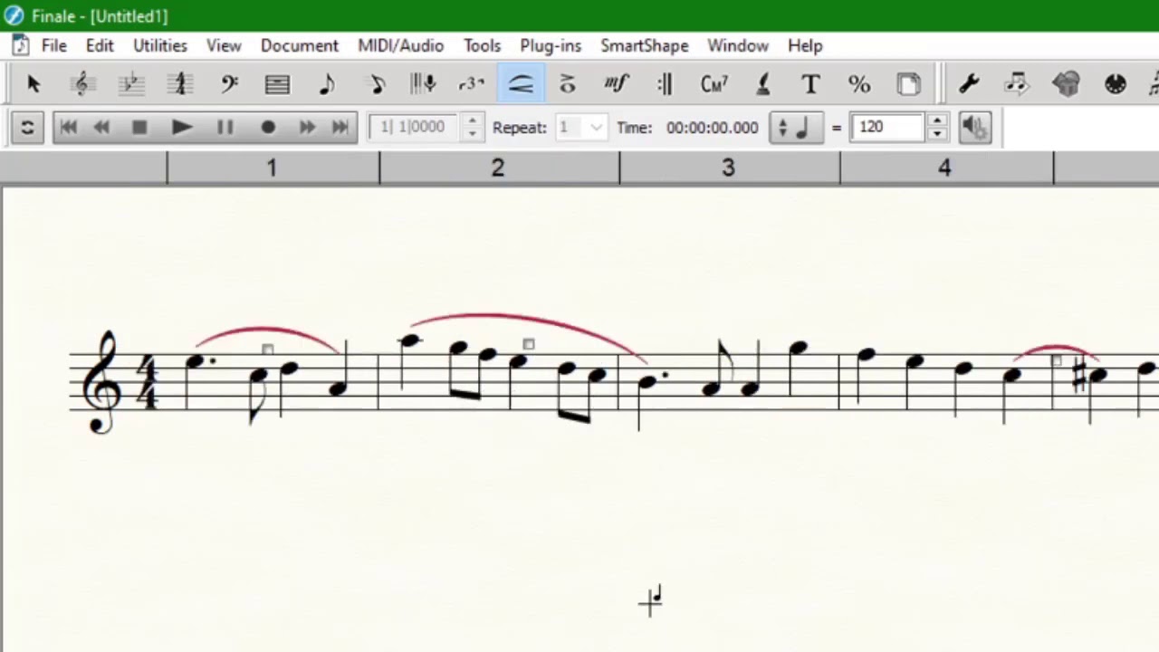
Task: Select the Chord CM7 tool
Action: pos(714,84)
